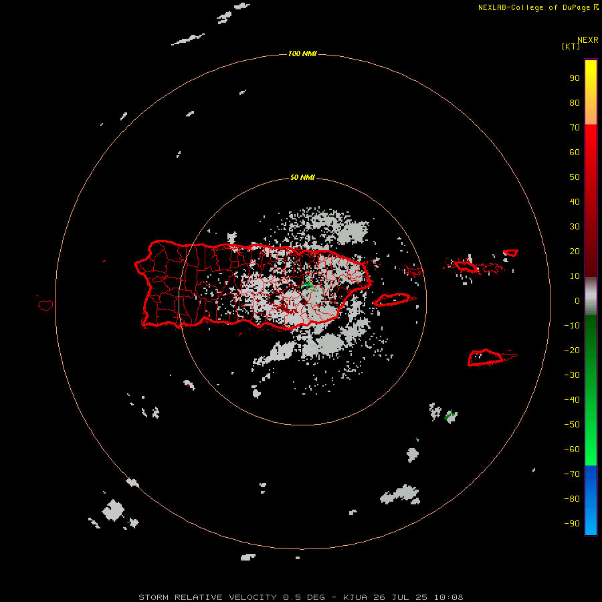Viewport: 602px width, 602px height.
Task: Click the blue bottom segment of color bar
Action: (591, 500)
